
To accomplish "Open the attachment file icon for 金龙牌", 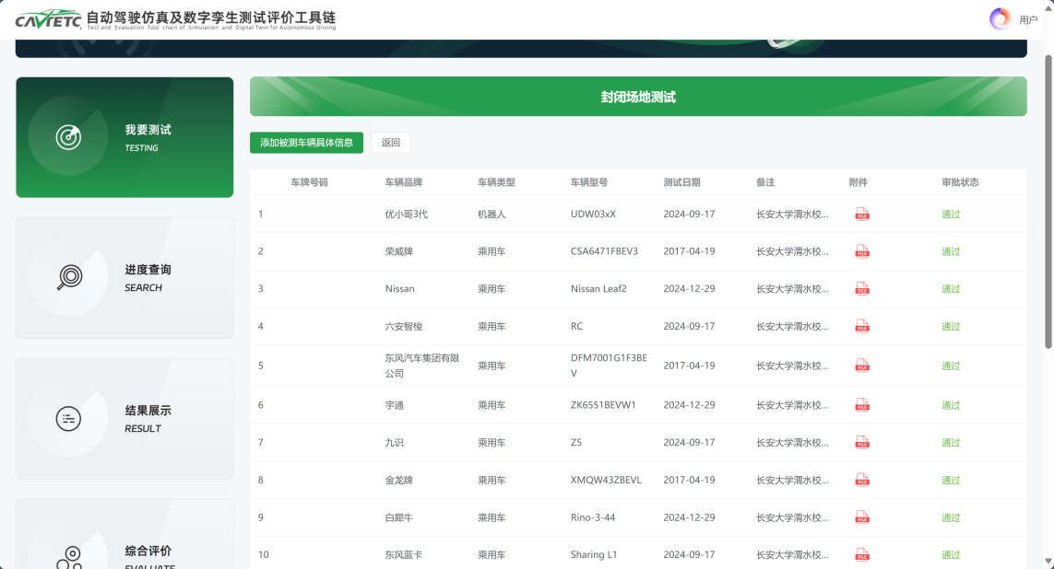I will click(862, 481).
